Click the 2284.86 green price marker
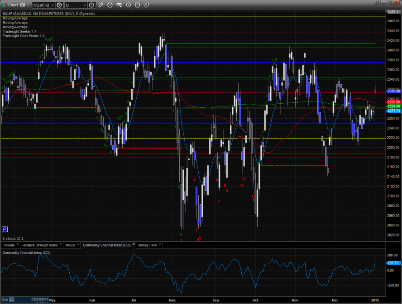Screen dimensions: 402x304 (393, 106)
